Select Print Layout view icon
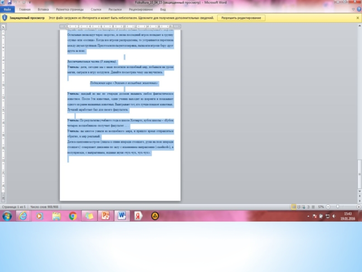The width and height of the screenshot is (362, 272). click(x=294, y=207)
